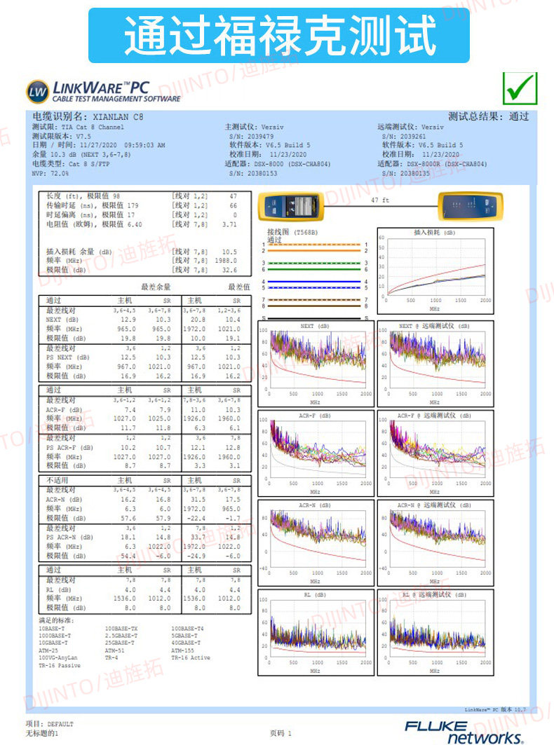Click the 页码 1 page number
554x745 pixels.
coord(281,733)
